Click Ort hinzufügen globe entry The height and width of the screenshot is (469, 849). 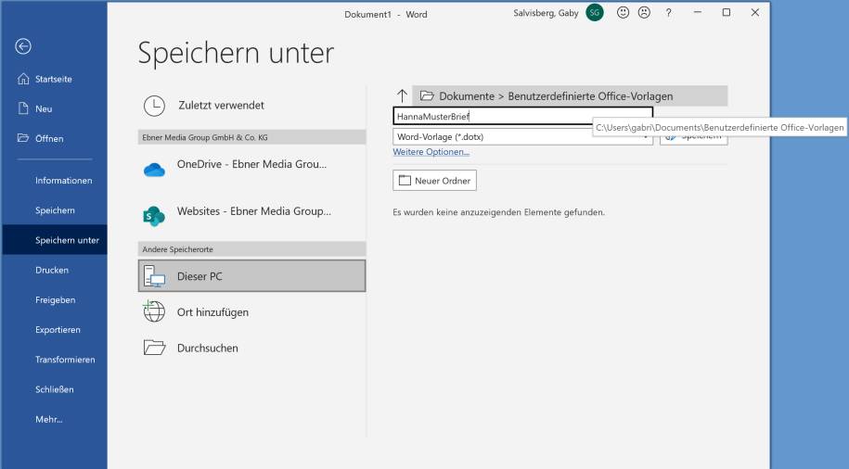(212, 312)
